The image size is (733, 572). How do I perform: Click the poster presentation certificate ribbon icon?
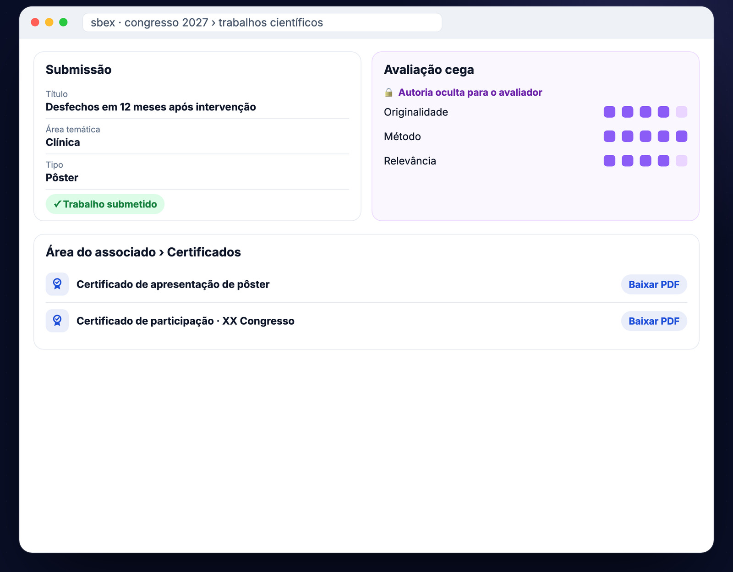(x=57, y=284)
